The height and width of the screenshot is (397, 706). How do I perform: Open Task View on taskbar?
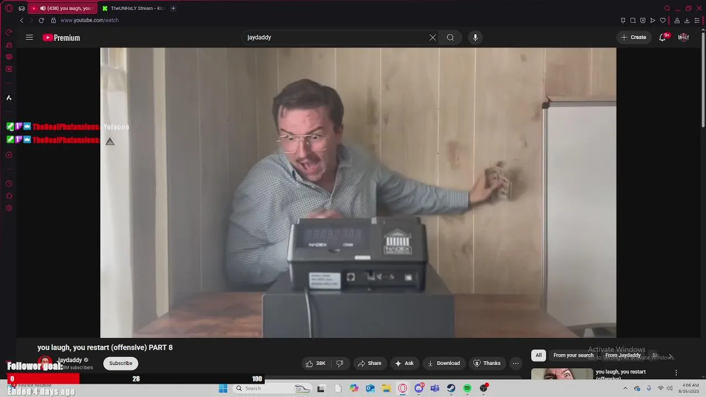tap(320, 388)
